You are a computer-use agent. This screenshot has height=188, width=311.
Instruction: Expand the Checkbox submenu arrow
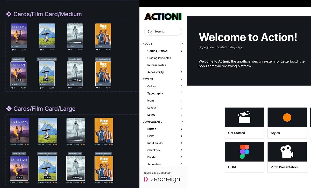182,150
